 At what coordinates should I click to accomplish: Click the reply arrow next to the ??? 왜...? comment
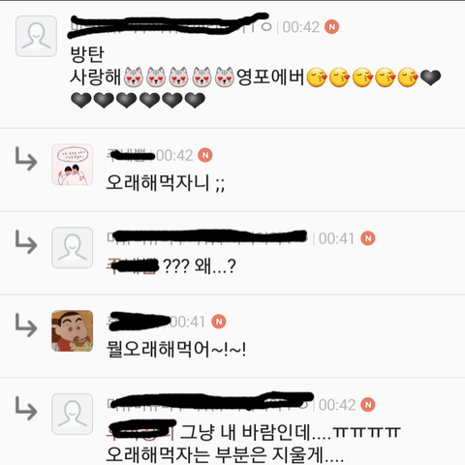[26, 242]
